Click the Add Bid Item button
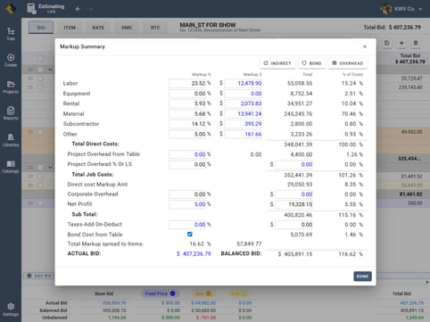This screenshot has height=322, width=430. pyautogui.click(x=39, y=276)
